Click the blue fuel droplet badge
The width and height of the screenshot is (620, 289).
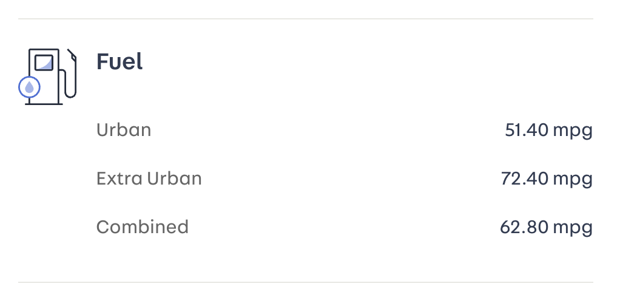pyautogui.click(x=29, y=87)
